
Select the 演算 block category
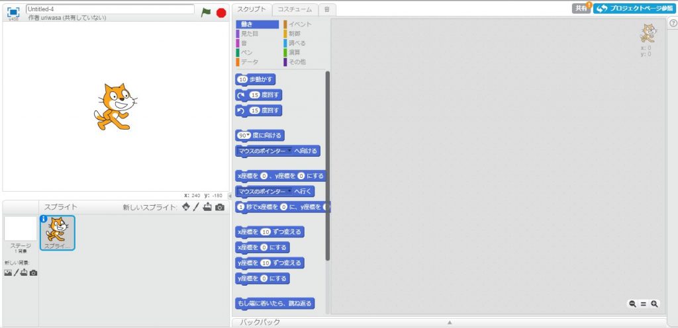[x=305, y=53]
